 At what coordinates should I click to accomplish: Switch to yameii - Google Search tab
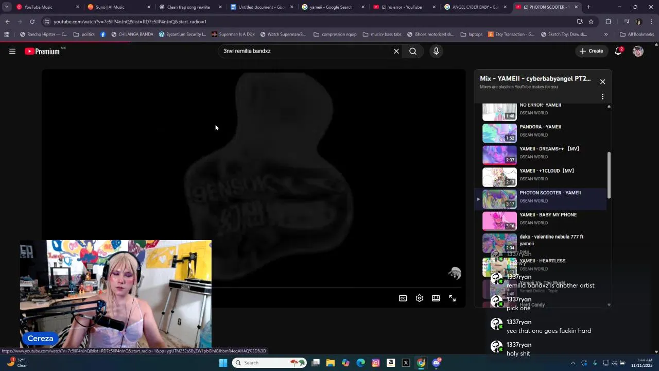(x=333, y=7)
